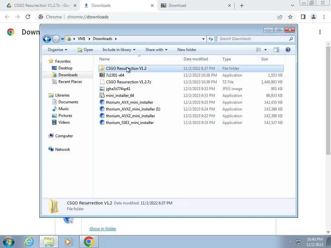Viewport: 331px width, 248px height.
Task: Click Network in the navigation pane
Action: tap(62, 149)
